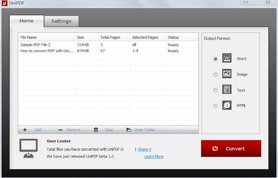
Task: Open the Home tab
Action: pyautogui.click(x=26, y=21)
